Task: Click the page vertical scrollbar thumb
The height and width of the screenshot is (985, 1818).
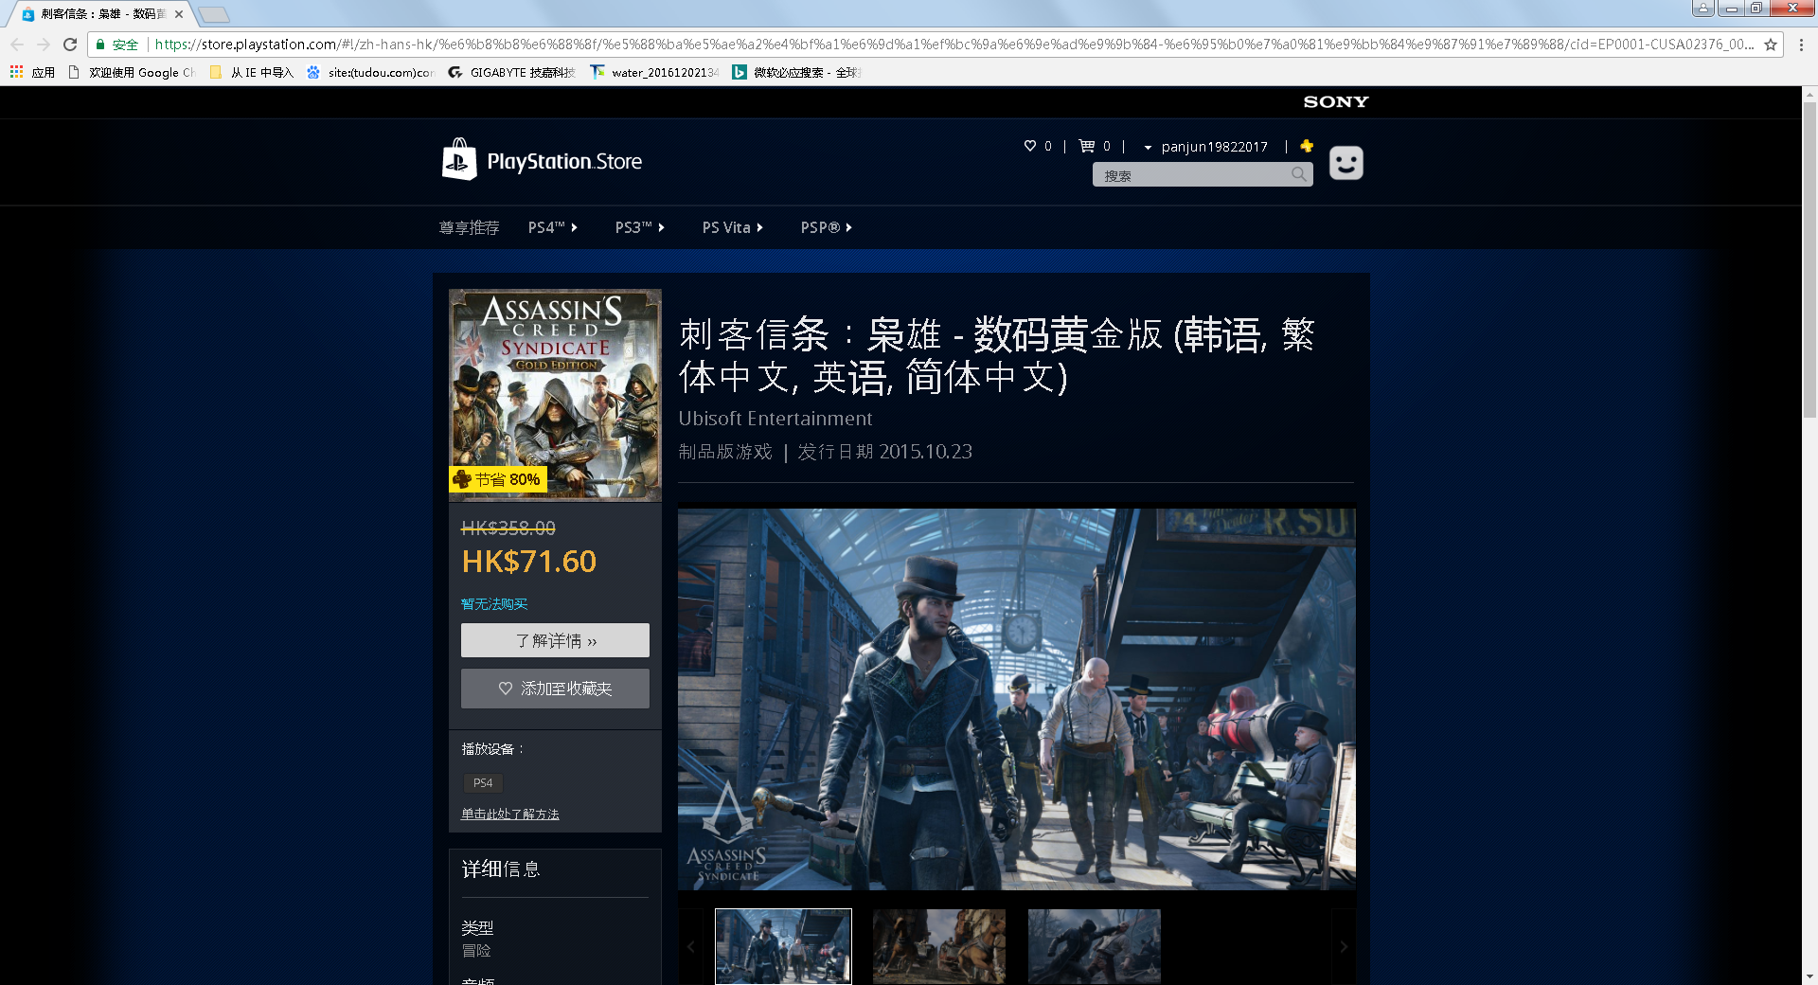Action: (x=1809, y=259)
